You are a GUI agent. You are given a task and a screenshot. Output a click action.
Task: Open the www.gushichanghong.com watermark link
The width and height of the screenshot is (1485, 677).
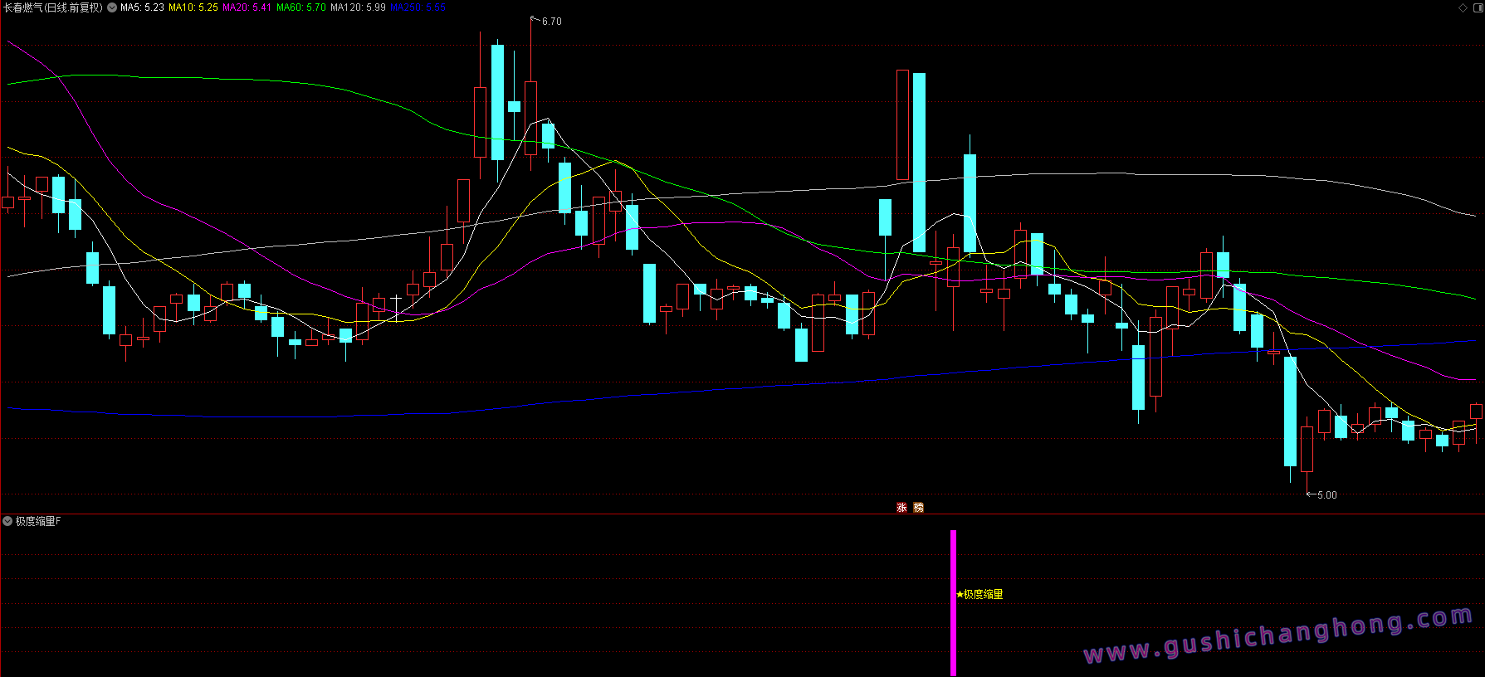pyautogui.click(x=1278, y=636)
